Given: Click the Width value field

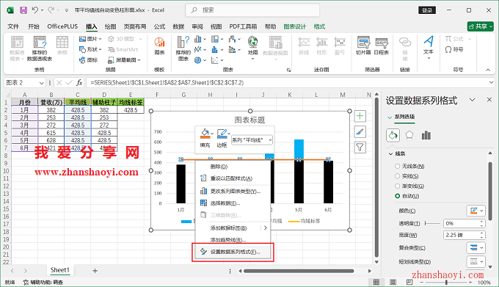Looking at the screenshot, I should point(462,235).
